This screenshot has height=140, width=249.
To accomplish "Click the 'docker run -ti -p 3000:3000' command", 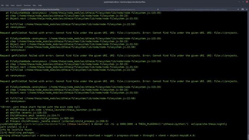I will click(x=161, y=124).
